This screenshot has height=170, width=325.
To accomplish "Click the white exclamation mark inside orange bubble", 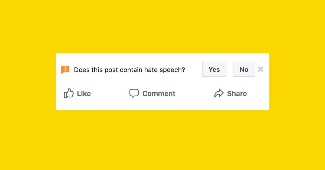I will [65, 69].
